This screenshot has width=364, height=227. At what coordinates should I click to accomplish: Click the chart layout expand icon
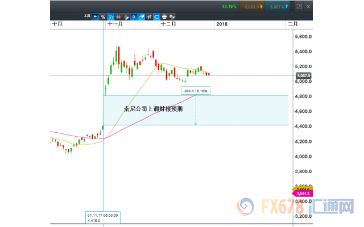click(299, 6)
